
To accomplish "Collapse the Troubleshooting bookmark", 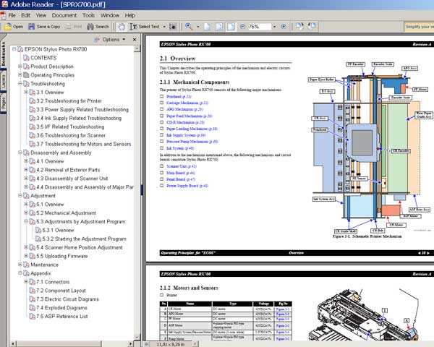I will [20, 83].
